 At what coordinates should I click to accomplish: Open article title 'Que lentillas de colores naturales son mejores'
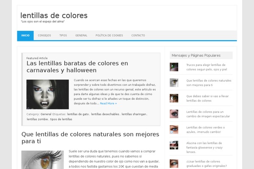[x=90, y=138]
